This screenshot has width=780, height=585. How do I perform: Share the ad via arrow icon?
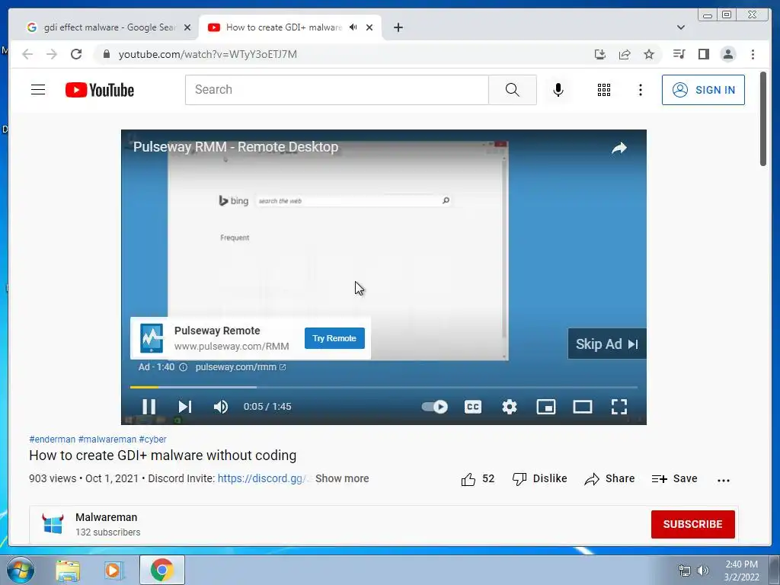[619, 148]
